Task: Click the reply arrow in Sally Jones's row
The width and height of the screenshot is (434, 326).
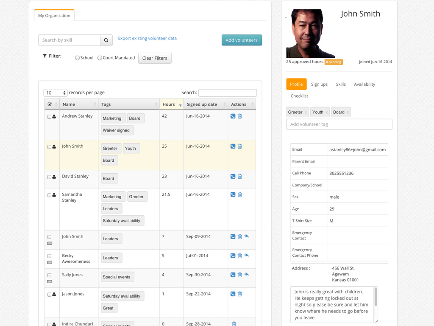Action: [247, 275]
